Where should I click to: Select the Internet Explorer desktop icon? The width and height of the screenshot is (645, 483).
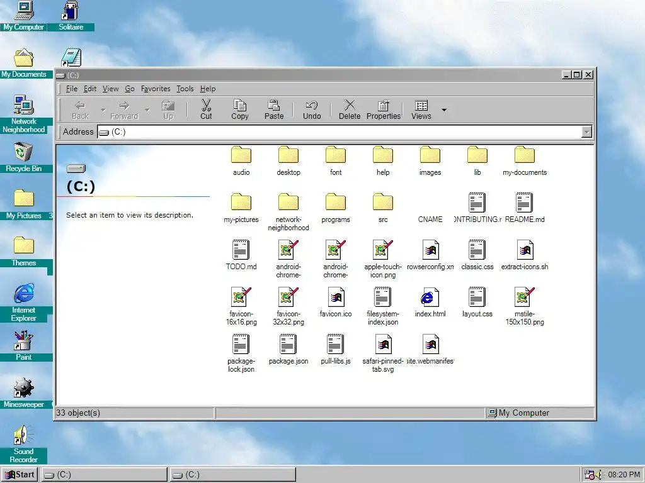pyautogui.click(x=23, y=303)
